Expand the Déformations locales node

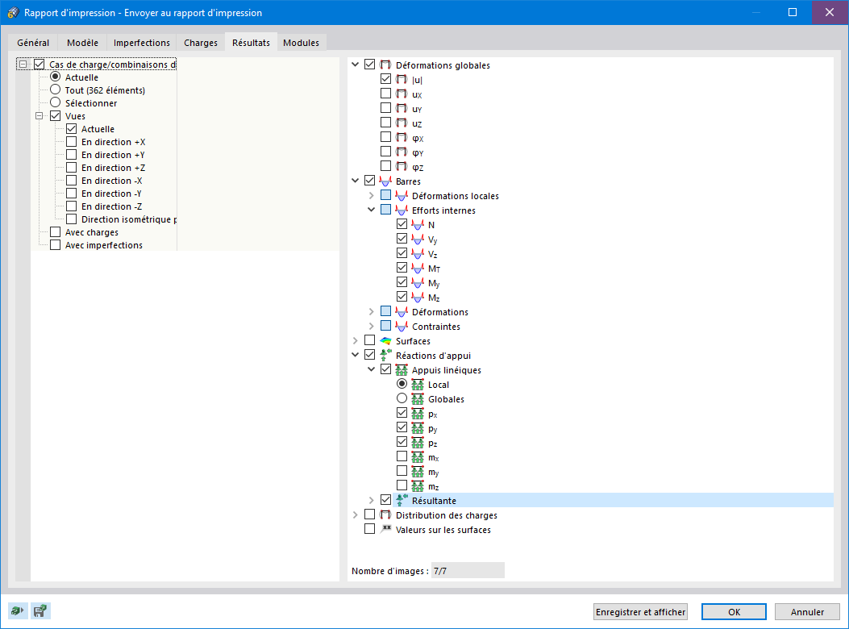(372, 195)
